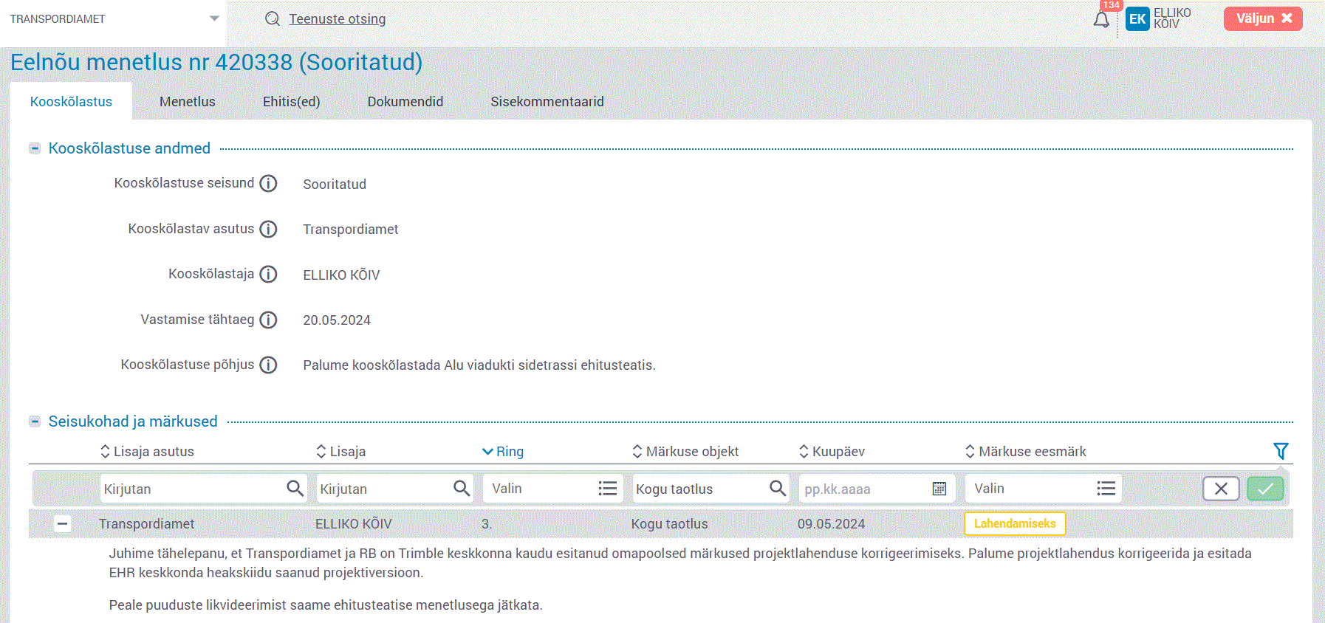Click the Lahendamiseks status badge
Image resolution: width=1325 pixels, height=623 pixels.
(x=1015, y=523)
